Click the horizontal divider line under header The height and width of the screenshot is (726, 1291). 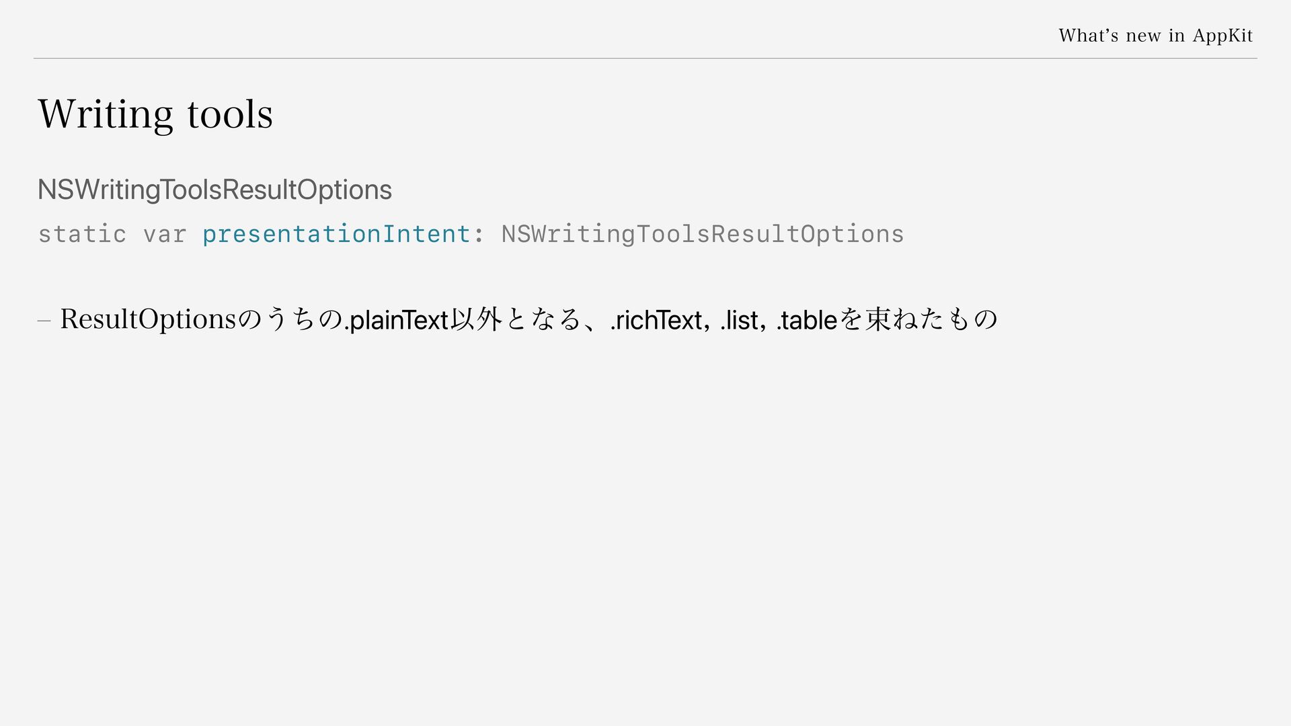click(x=645, y=58)
